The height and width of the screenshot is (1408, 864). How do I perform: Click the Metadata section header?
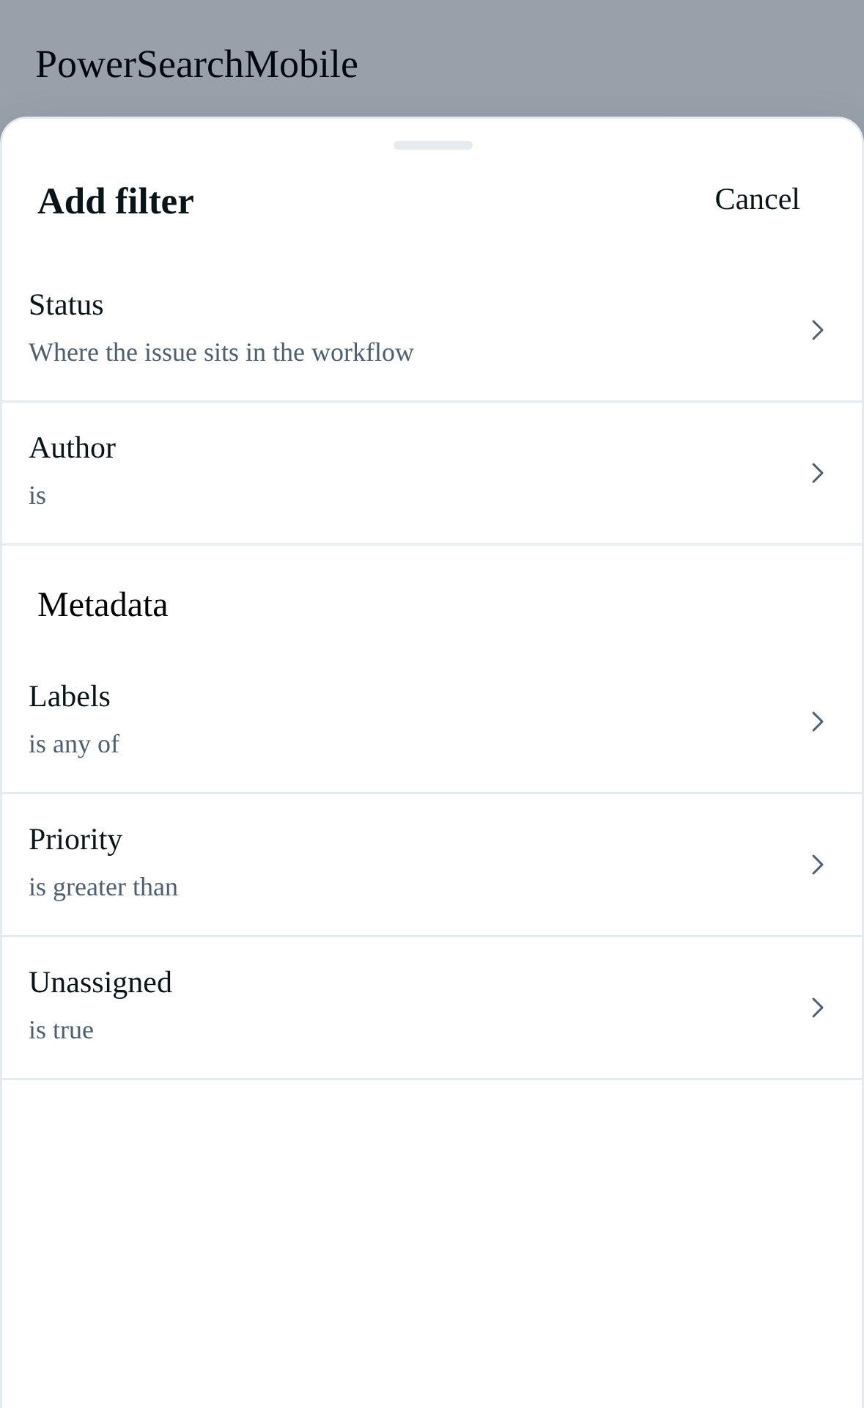(x=103, y=605)
